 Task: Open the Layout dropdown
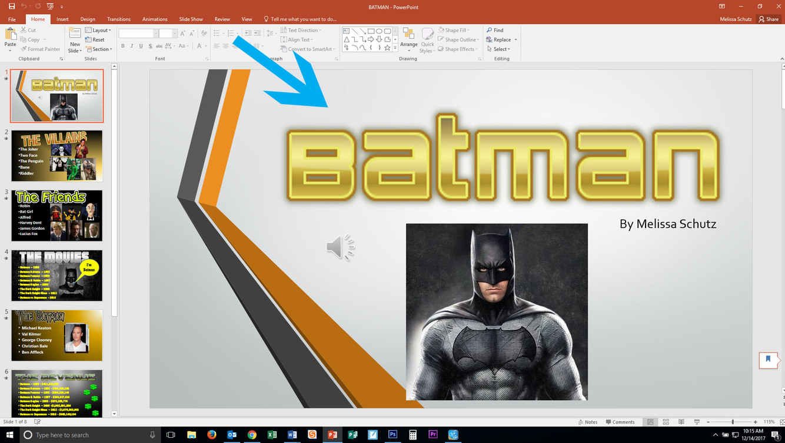pyautogui.click(x=98, y=30)
